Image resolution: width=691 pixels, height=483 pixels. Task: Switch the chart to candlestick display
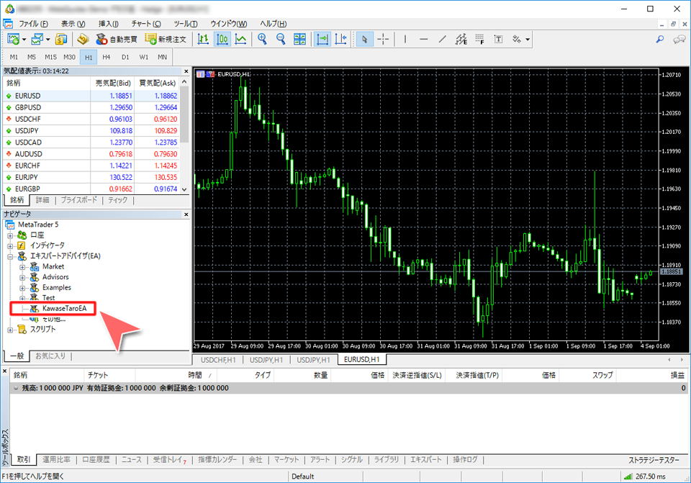tap(223, 40)
